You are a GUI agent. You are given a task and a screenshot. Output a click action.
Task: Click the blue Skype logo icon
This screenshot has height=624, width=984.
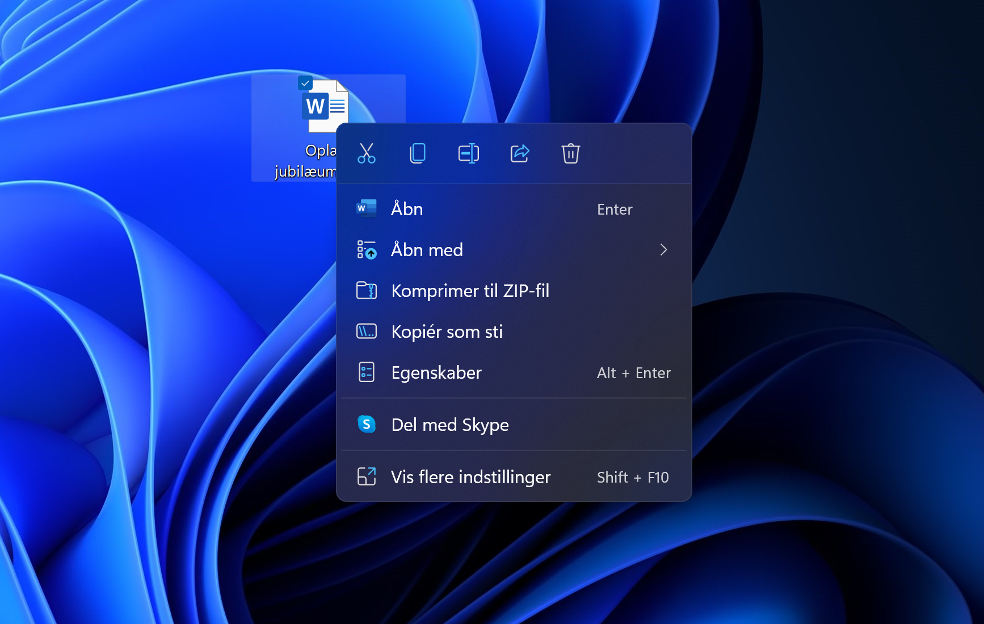click(x=367, y=424)
